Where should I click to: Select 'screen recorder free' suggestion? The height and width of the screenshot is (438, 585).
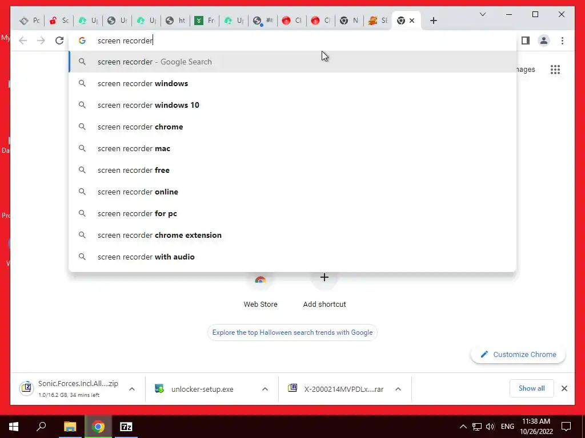coord(292,170)
